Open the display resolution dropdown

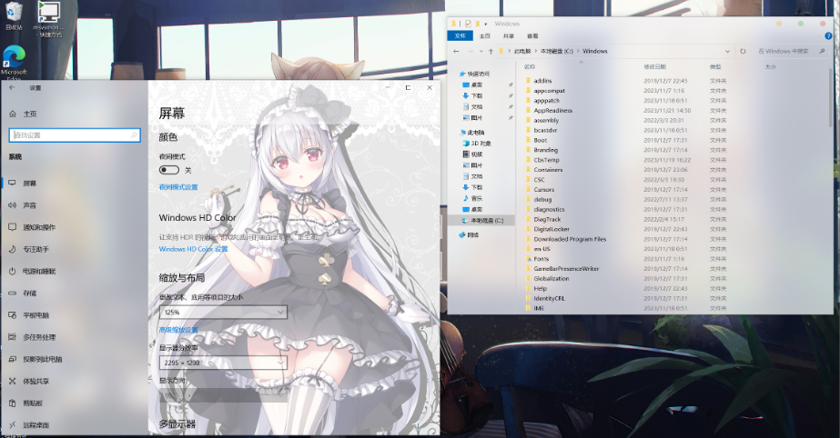223,363
